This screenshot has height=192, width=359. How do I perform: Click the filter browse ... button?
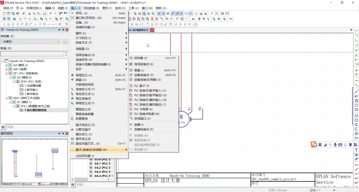pos(65,42)
